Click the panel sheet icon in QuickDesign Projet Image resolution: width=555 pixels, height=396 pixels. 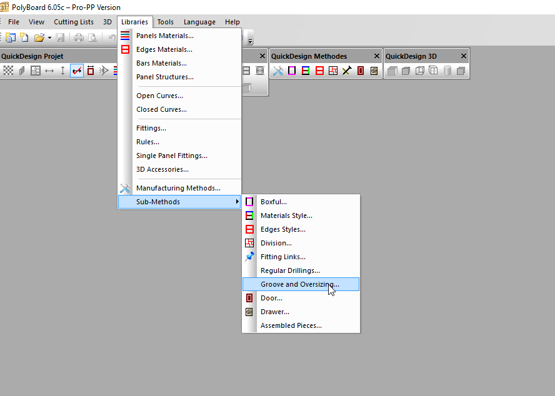pyautogui.click(x=22, y=71)
